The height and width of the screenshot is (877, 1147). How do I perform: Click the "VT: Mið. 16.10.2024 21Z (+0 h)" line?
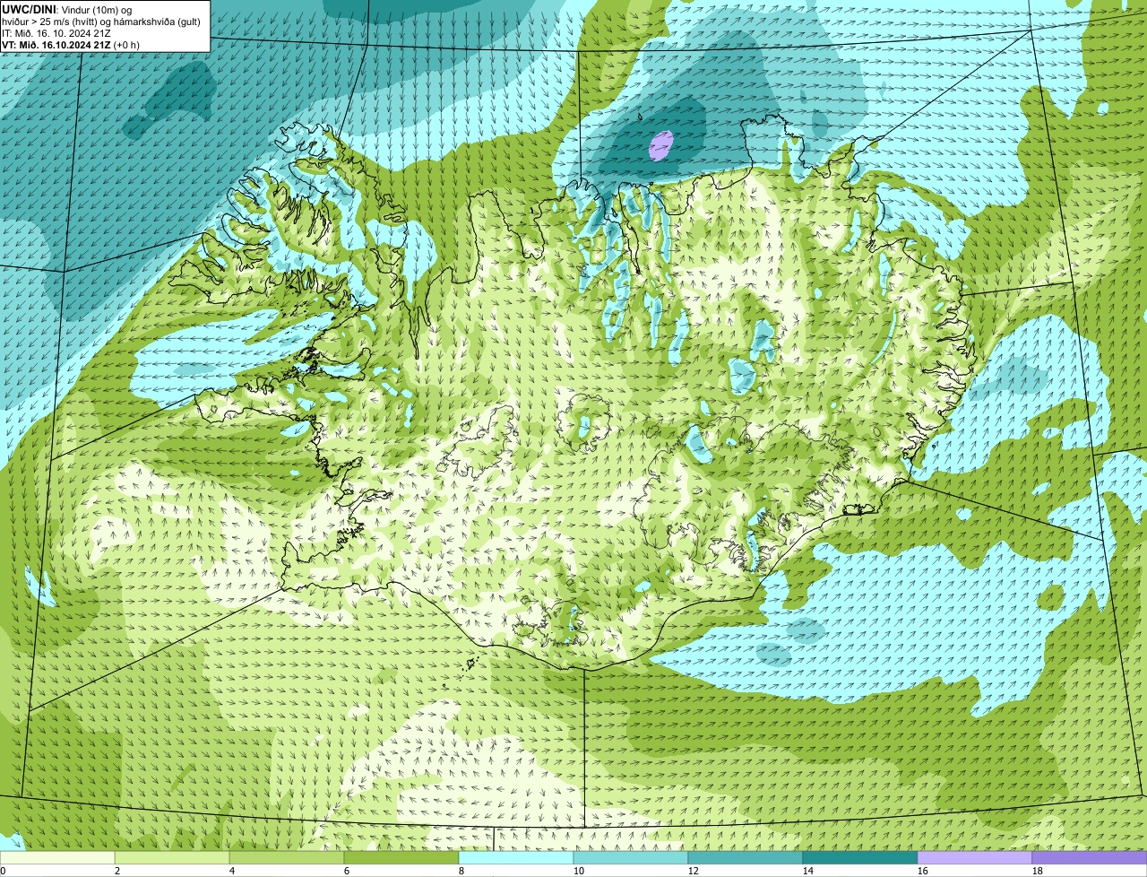(71, 44)
